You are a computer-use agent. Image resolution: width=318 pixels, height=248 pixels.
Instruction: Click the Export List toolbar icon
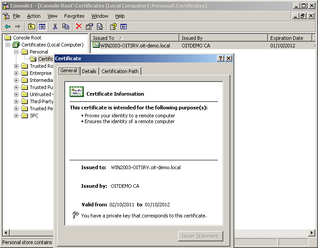click(100, 27)
